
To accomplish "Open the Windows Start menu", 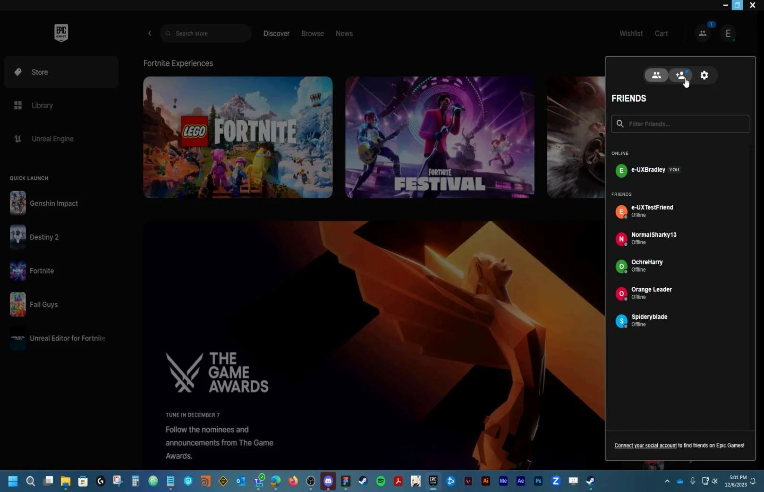I will pyautogui.click(x=13, y=481).
